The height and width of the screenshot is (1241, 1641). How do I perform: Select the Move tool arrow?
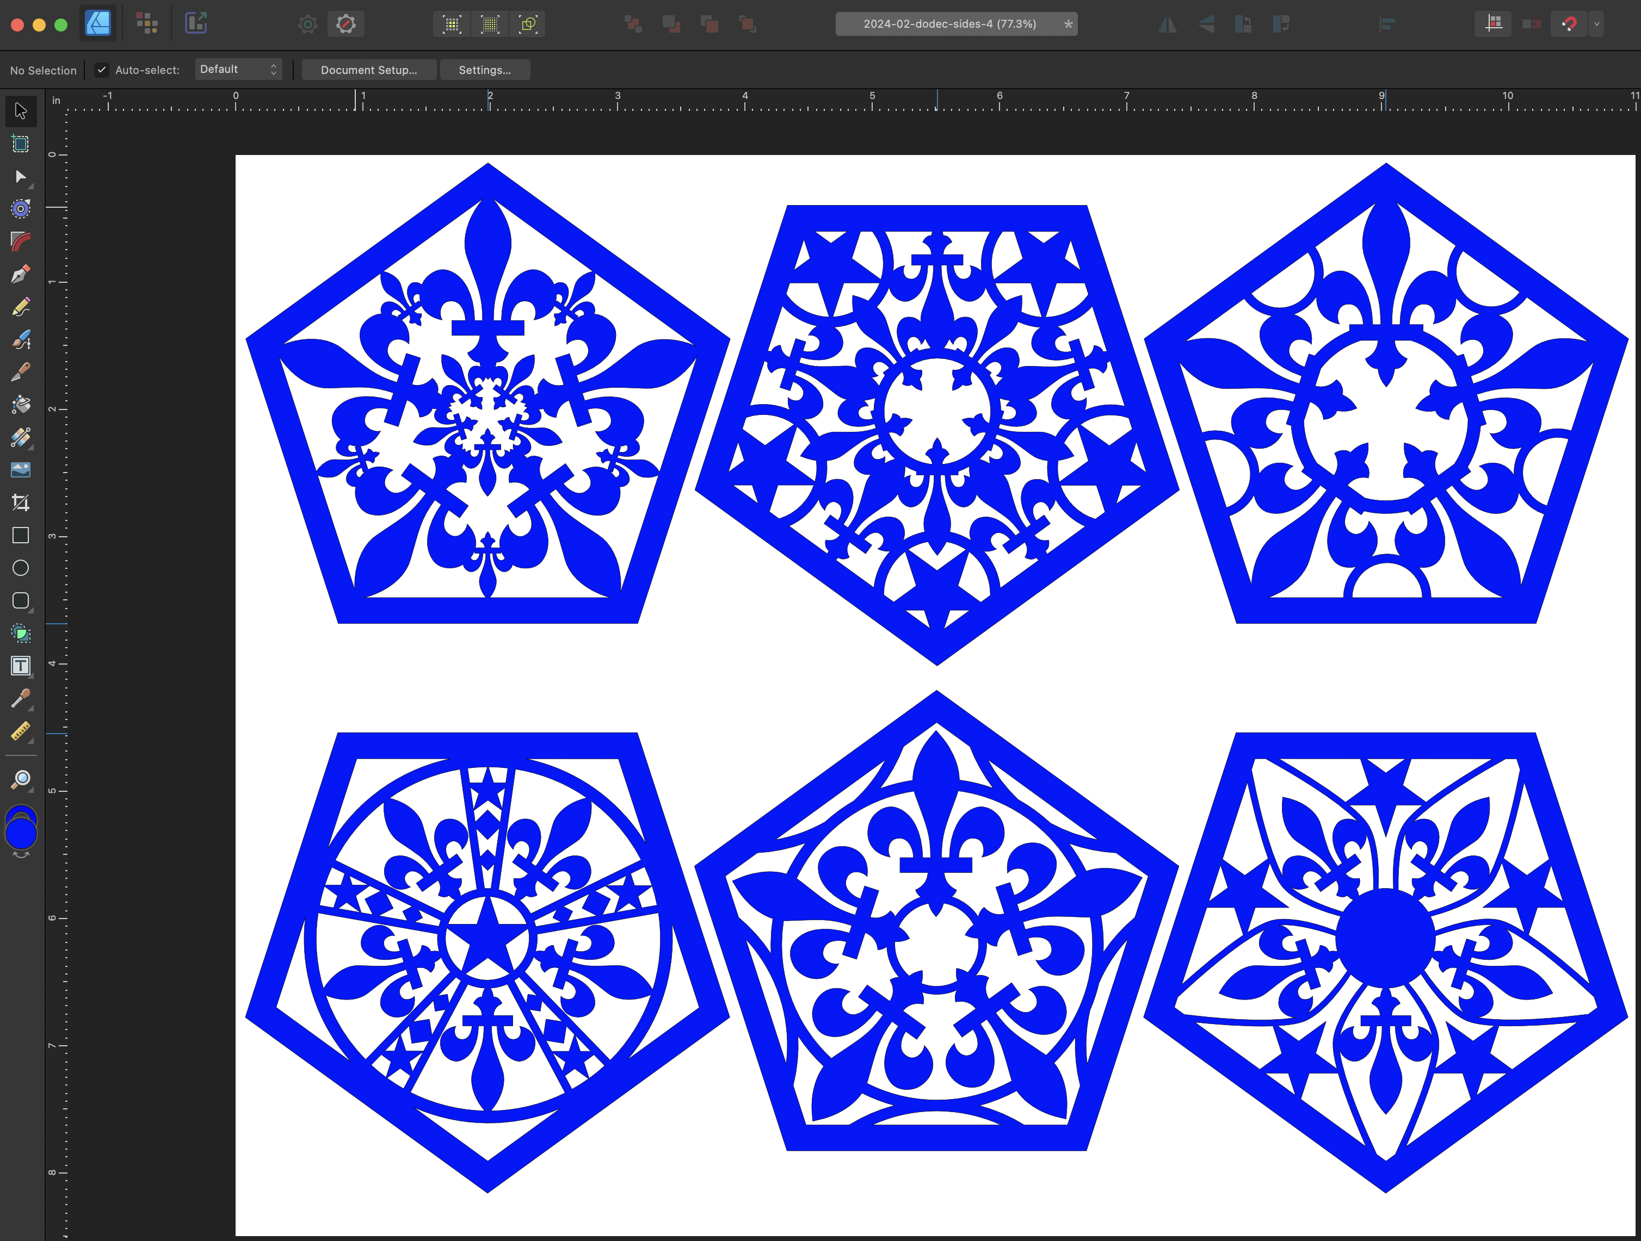(21, 111)
